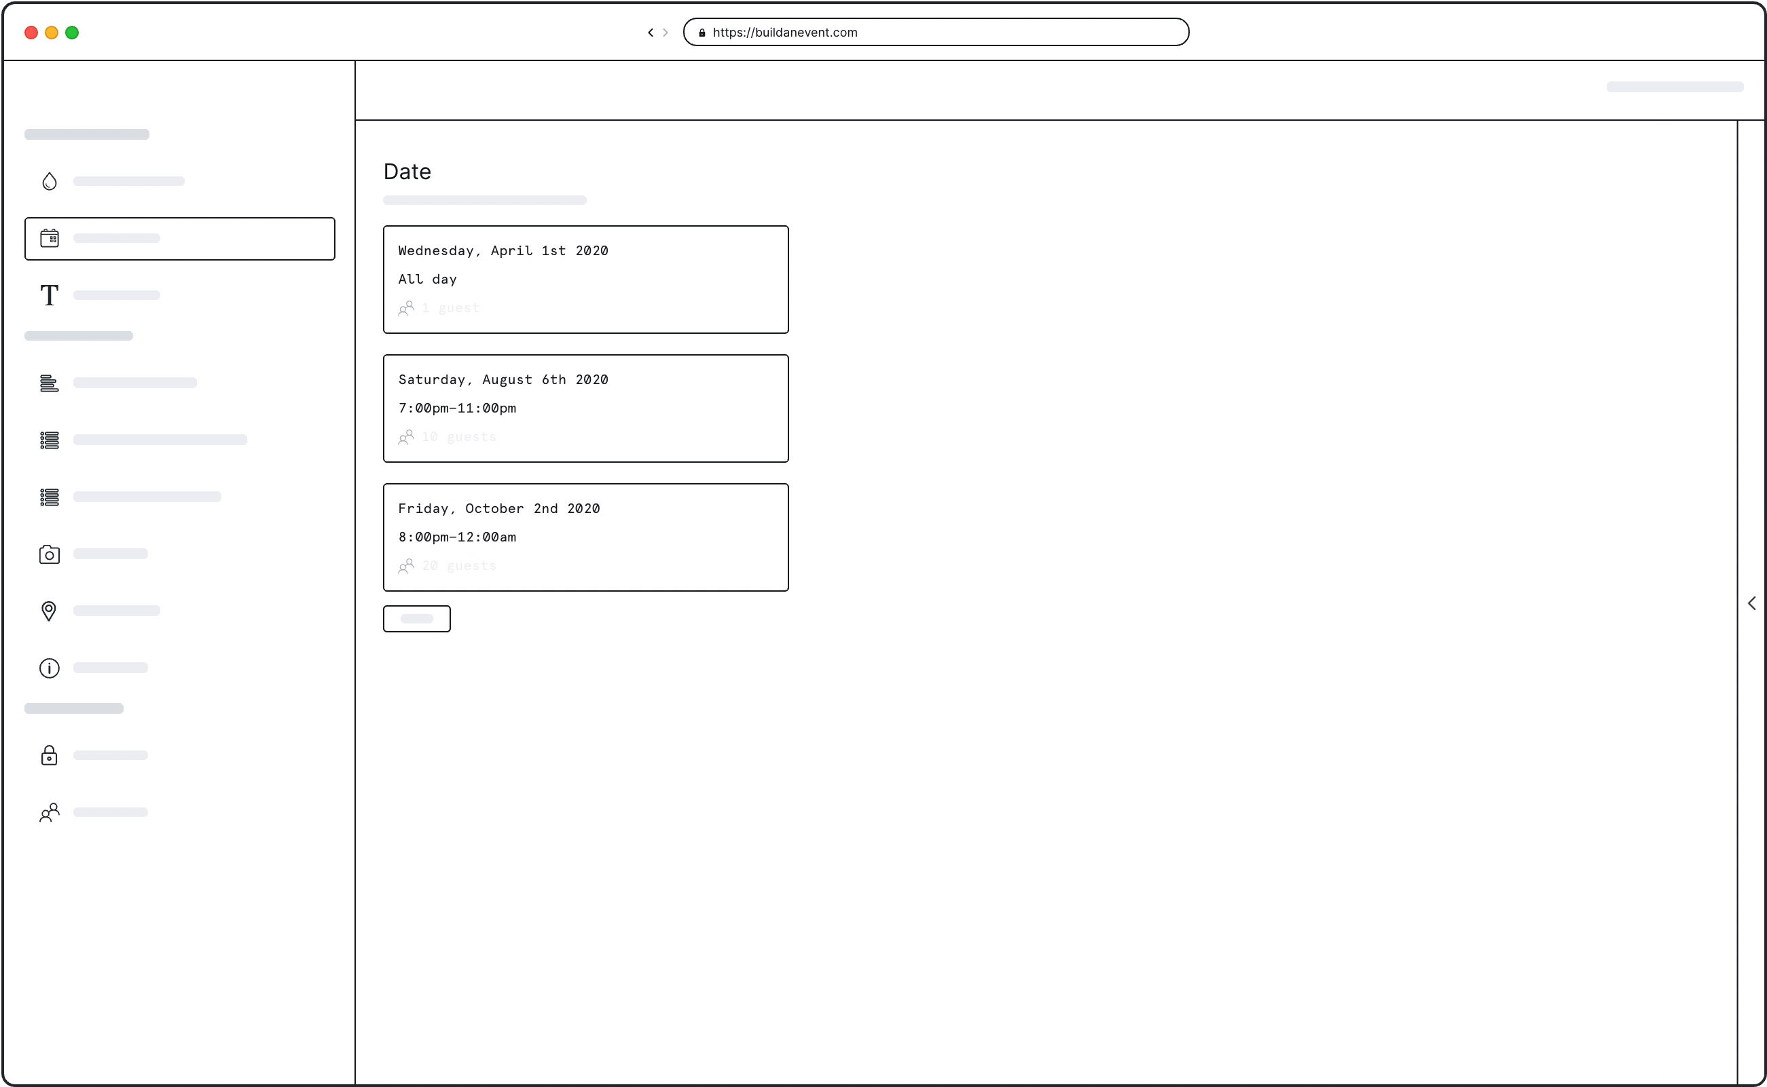Go back with browser back arrow

[x=651, y=33]
